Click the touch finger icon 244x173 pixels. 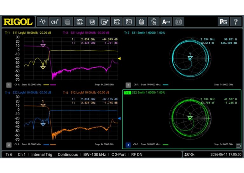[x=154, y=22]
